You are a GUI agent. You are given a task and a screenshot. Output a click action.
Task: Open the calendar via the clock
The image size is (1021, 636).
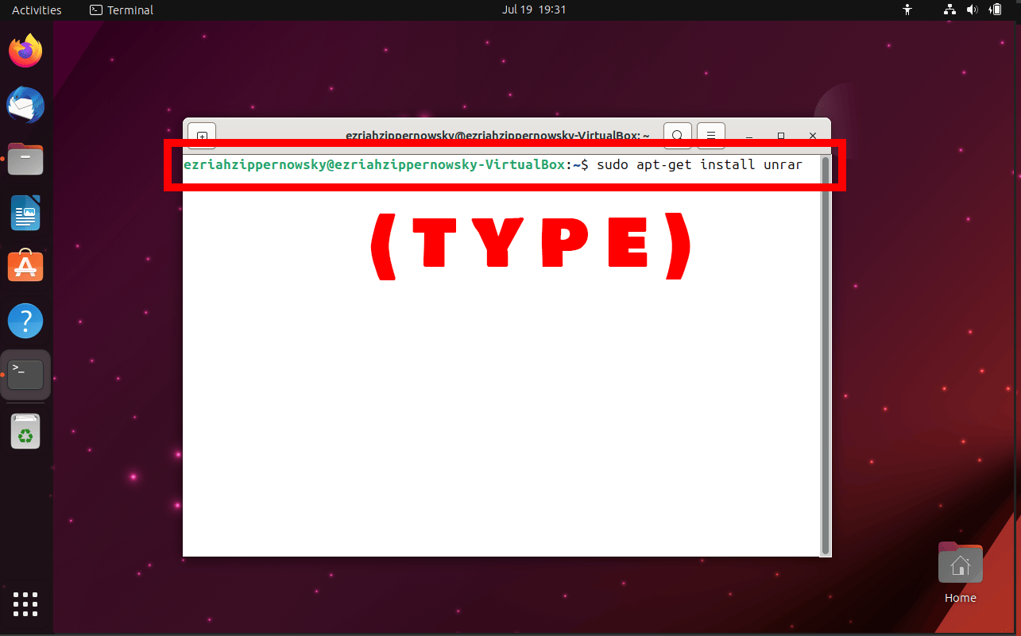click(x=534, y=10)
